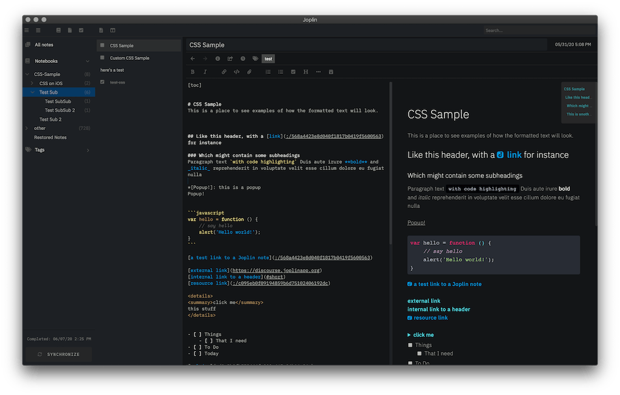Viewport: 620px width, 395px height.
Task: Click the rendered preview scrollbar
Action: tap(596, 153)
